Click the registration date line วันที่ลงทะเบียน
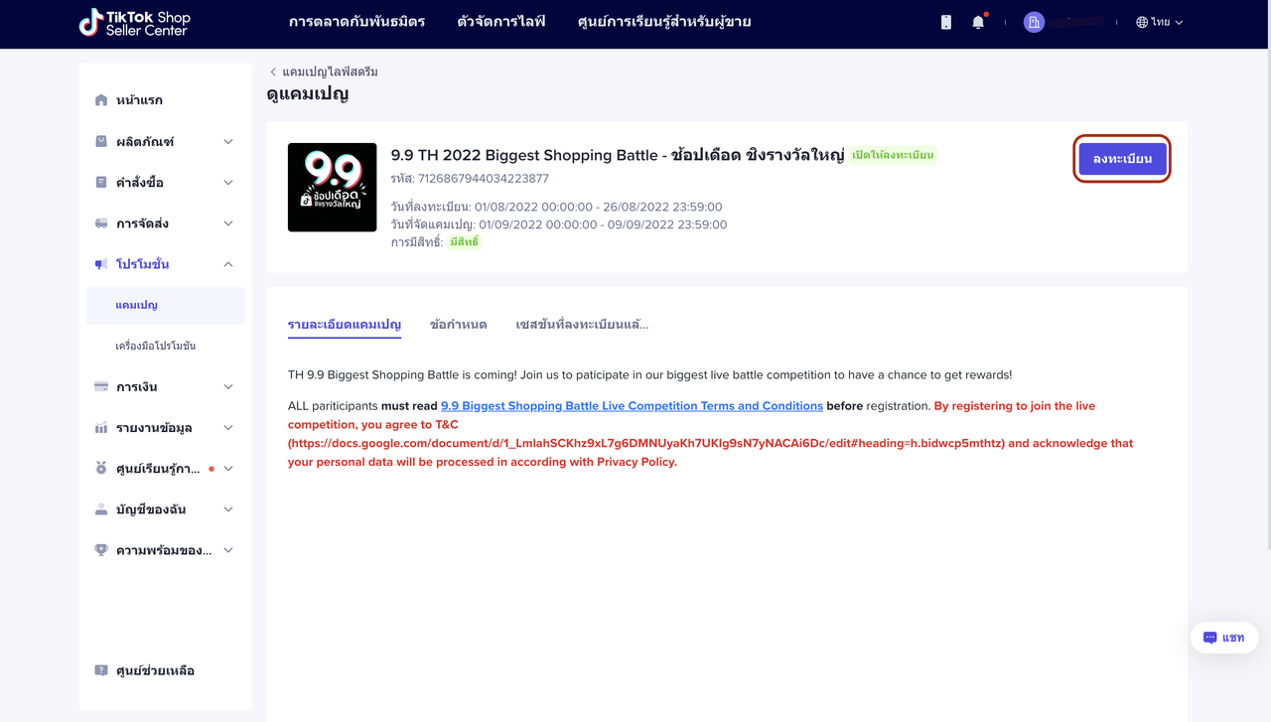 pos(557,207)
